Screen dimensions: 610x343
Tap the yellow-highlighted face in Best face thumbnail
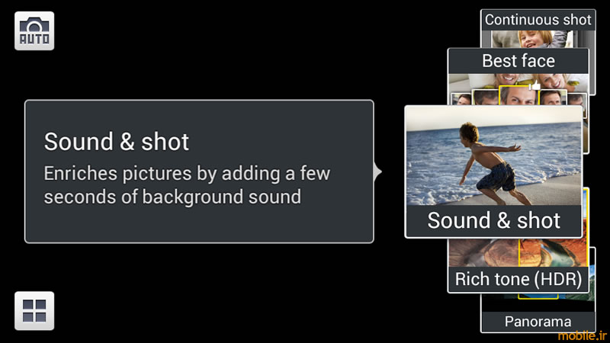click(518, 96)
